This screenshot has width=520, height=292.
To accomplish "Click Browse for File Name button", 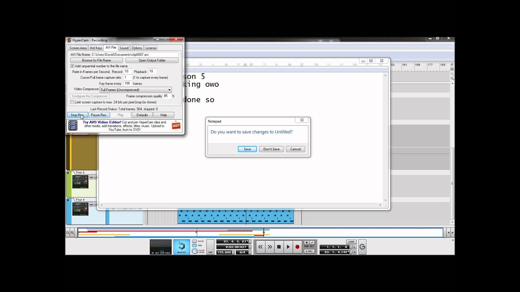I will pos(97,60).
